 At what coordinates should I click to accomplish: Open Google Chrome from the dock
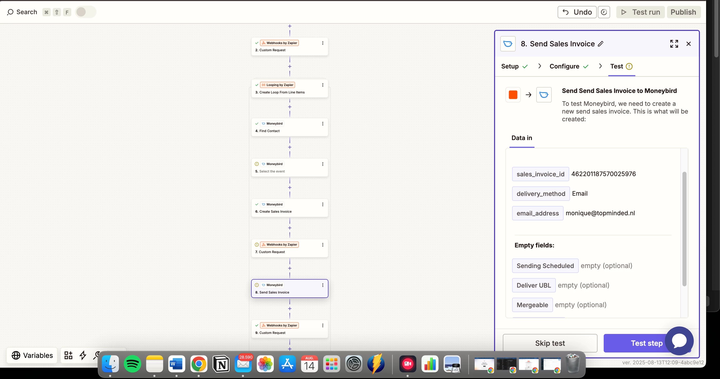tap(199, 364)
